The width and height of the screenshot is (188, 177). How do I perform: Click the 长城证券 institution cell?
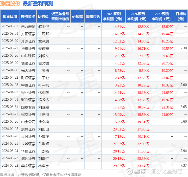coord(28,144)
